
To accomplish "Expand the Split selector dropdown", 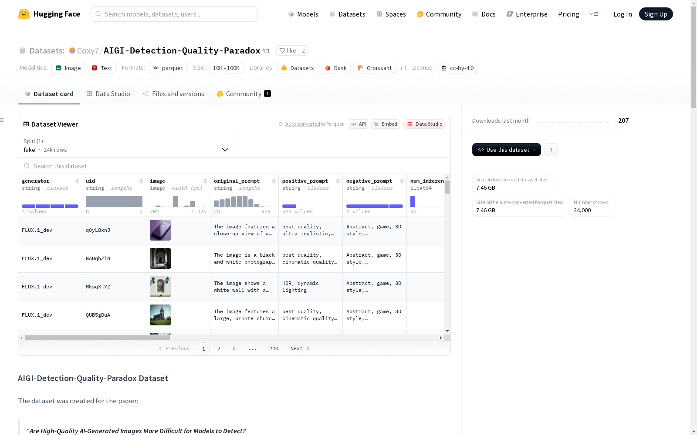I will (x=126, y=145).
